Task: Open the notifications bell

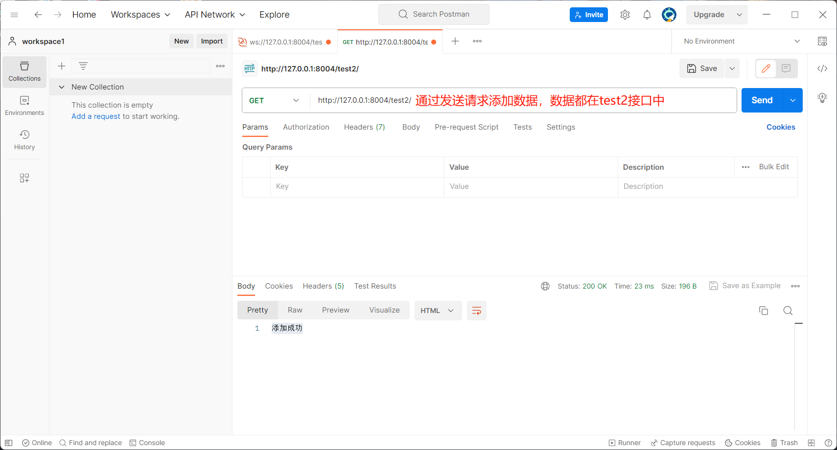Action: click(x=647, y=15)
